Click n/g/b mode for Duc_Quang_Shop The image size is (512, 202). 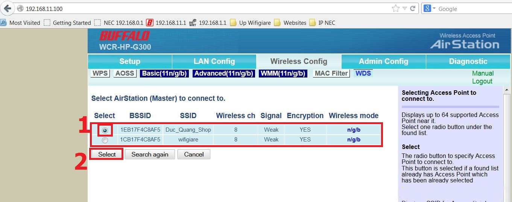coord(354,130)
